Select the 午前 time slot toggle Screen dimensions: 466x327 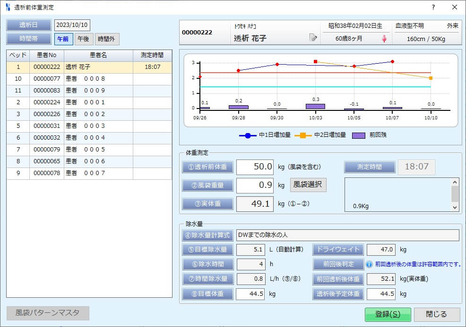point(64,39)
